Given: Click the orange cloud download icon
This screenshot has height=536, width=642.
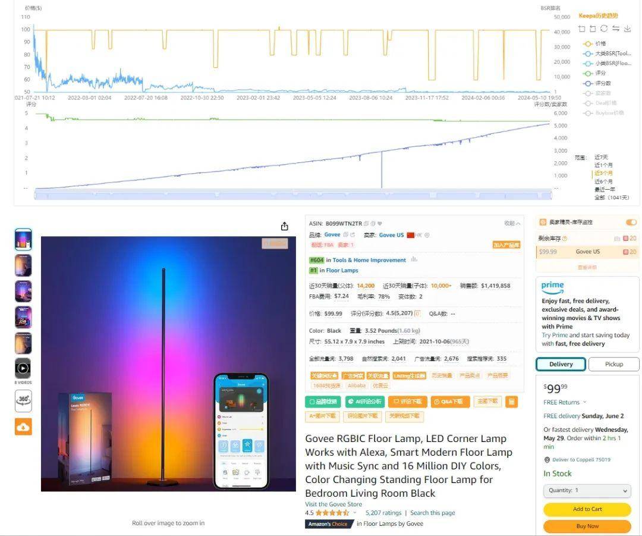Looking at the screenshot, I should (x=23, y=427).
